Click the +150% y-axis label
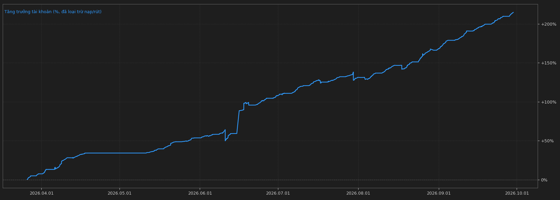Viewport: 560px width, 200px height. tap(548, 63)
